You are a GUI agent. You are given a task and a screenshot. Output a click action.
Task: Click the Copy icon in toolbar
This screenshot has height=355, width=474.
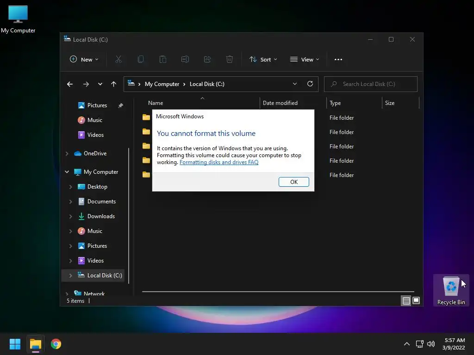click(x=141, y=60)
